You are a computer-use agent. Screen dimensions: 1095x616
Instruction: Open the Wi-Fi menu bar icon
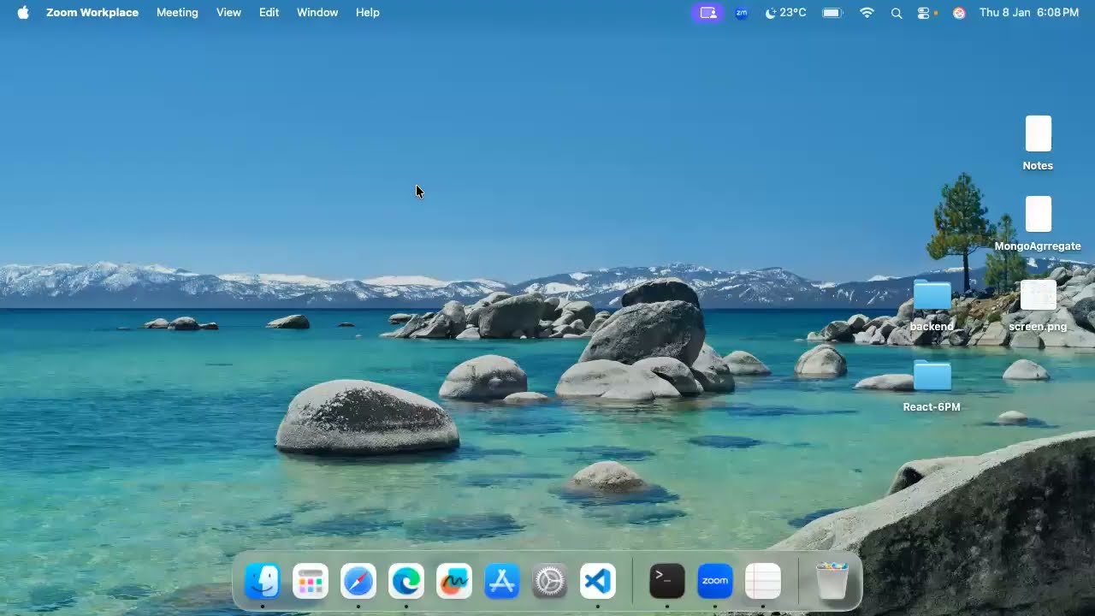point(867,13)
